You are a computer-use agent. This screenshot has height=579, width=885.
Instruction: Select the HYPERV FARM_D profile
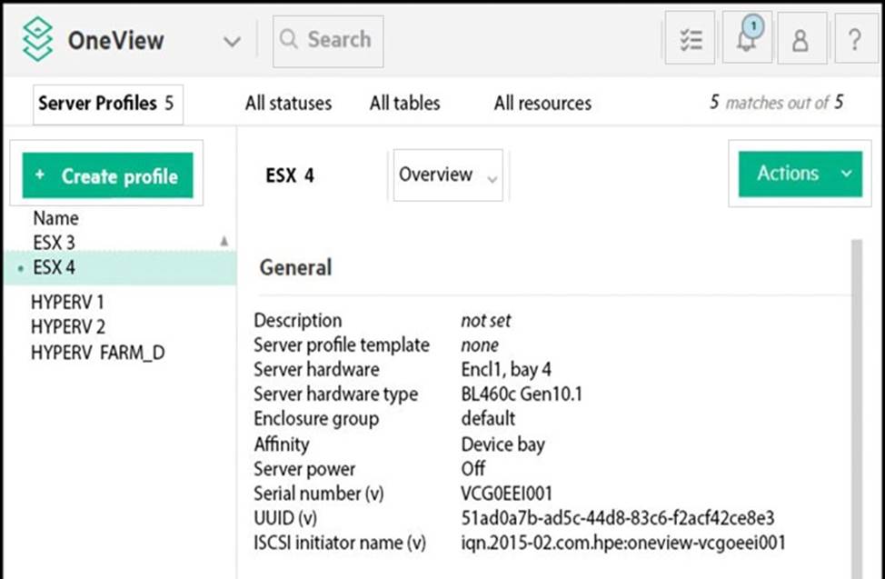(97, 351)
